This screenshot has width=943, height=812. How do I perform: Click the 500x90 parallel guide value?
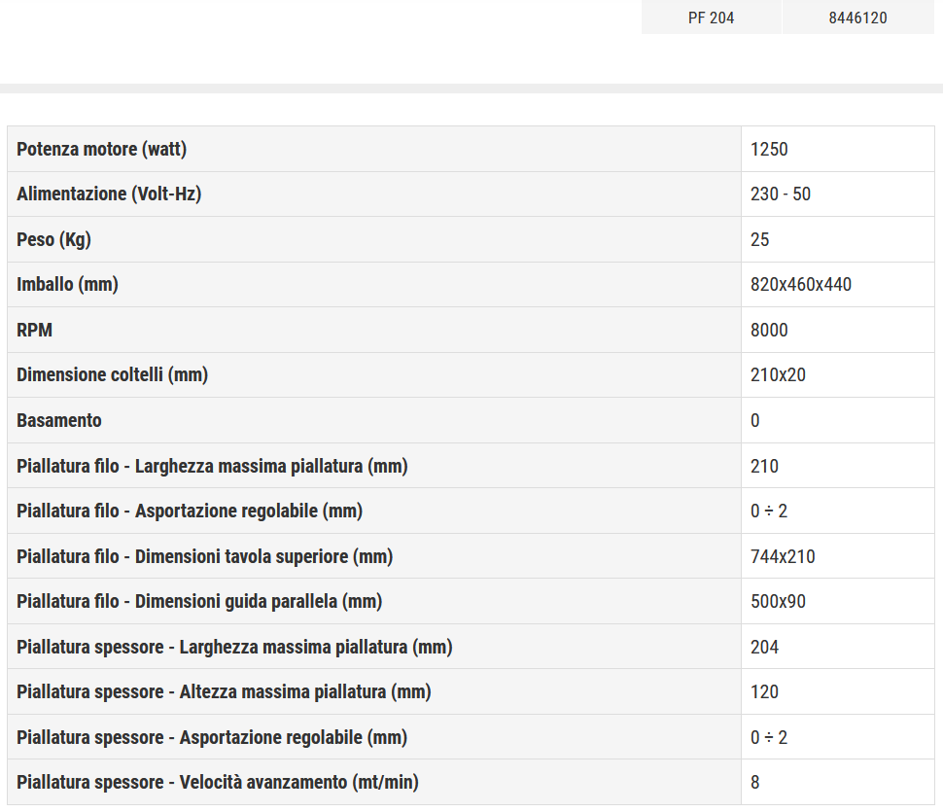click(x=778, y=601)
